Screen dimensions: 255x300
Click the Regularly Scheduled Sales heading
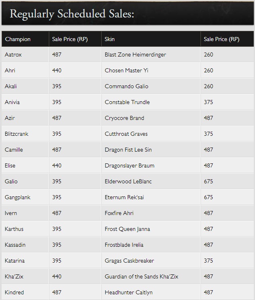pyautogui.click(x=72, y=14)
